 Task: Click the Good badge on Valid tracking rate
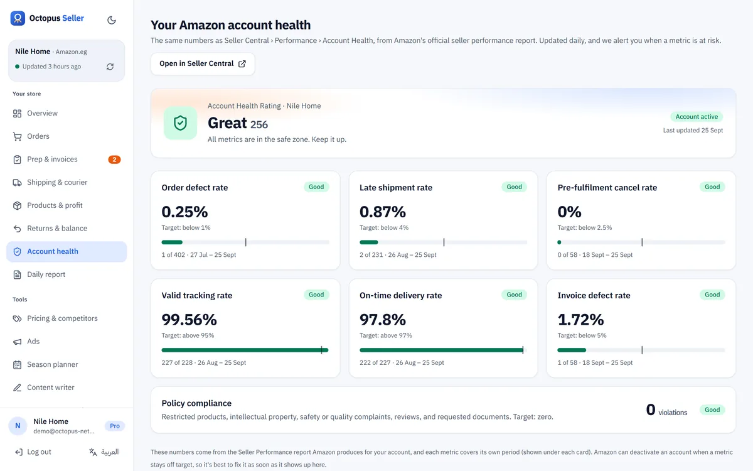pos(316,295)
